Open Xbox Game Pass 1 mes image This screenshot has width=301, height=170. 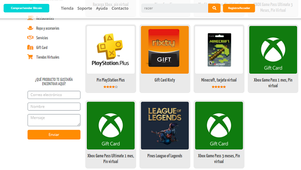click(273, 50)
